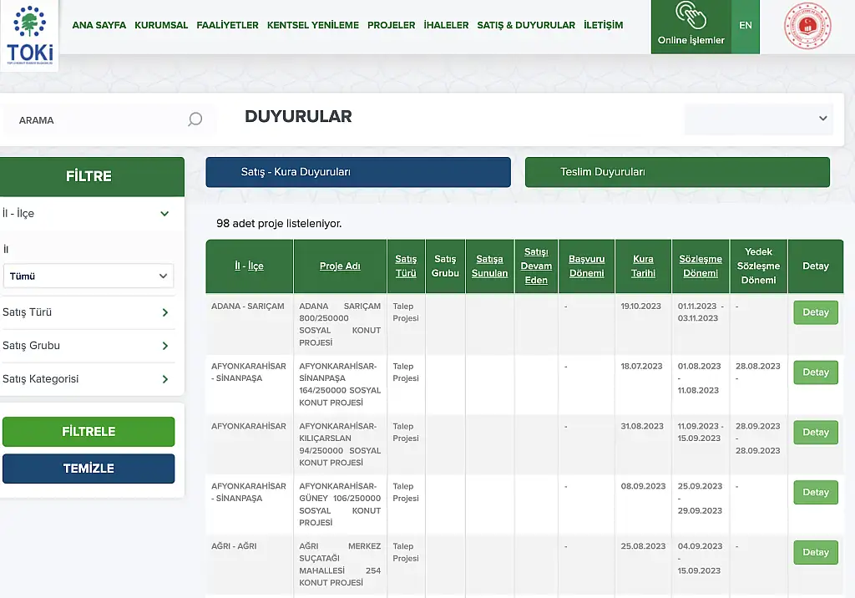Open KENTSEL YENİLEME menu
This screenshot has height=598, width=855.
(313, 25)
